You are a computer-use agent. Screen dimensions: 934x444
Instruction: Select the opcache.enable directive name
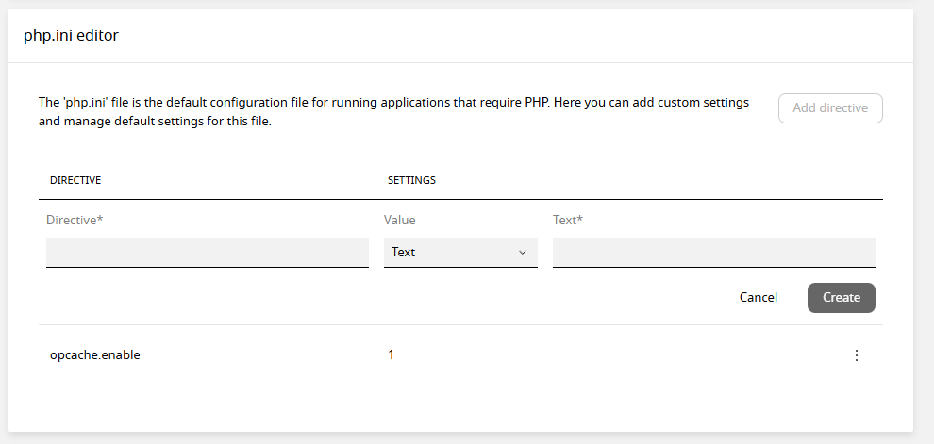point(94,355)
